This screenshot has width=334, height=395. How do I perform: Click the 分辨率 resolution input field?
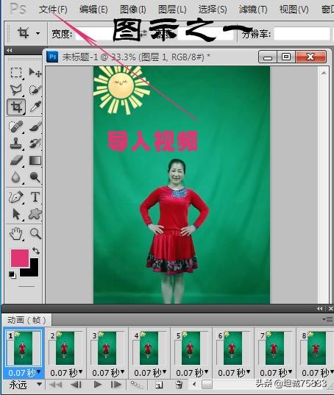point(302,34)
